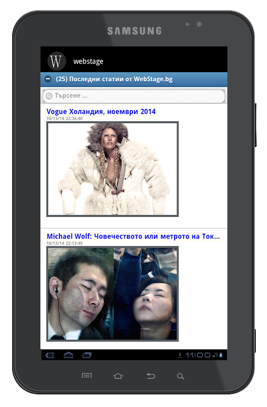Select the 10/13/14 22:13:49 timestamp
This screenshot has height=407, width=267.
(x=64, y=243)
